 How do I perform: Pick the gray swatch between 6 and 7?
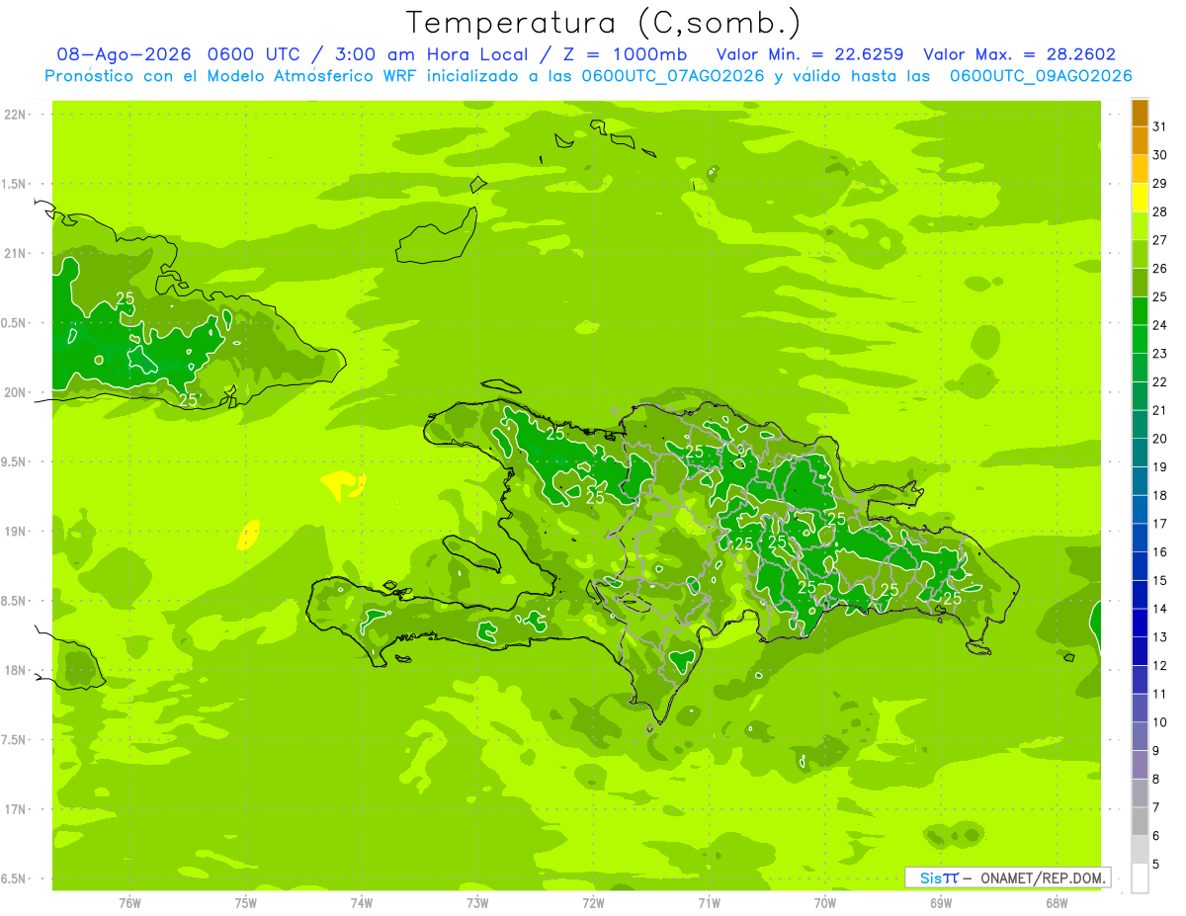click(1140, 821)
